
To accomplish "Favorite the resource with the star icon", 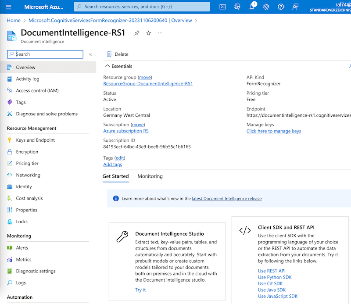I will click(148, 32).
